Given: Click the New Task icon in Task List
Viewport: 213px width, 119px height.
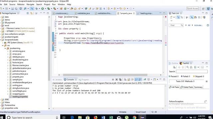Looking at the screenshot, I should [171, 17].
